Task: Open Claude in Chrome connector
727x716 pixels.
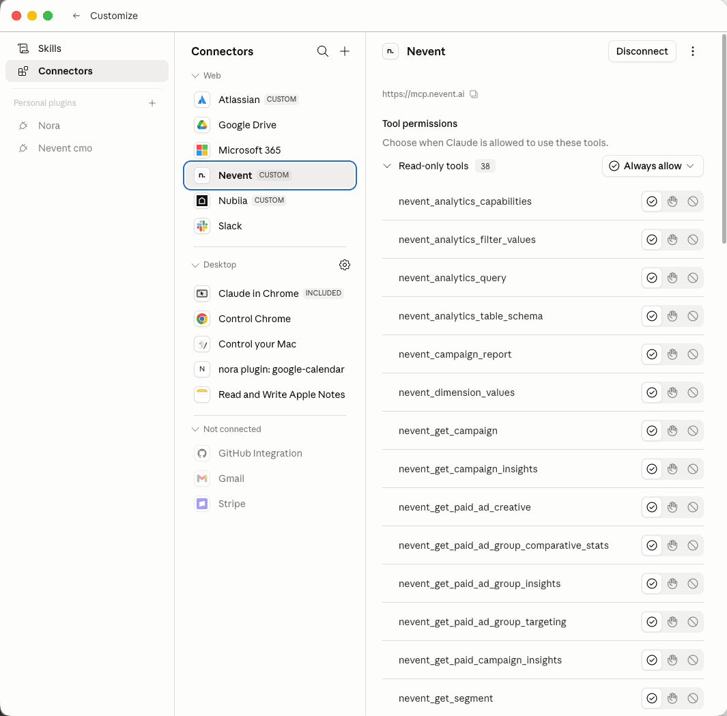Action: (x=270, y=293)
